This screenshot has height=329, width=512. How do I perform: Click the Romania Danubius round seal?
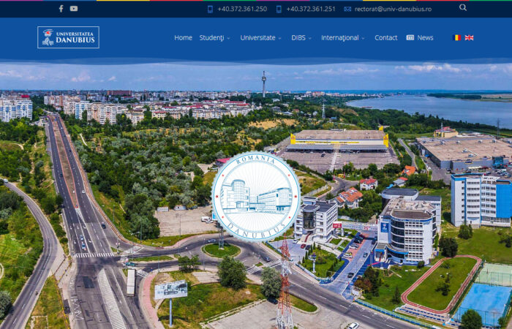[256, 196]
